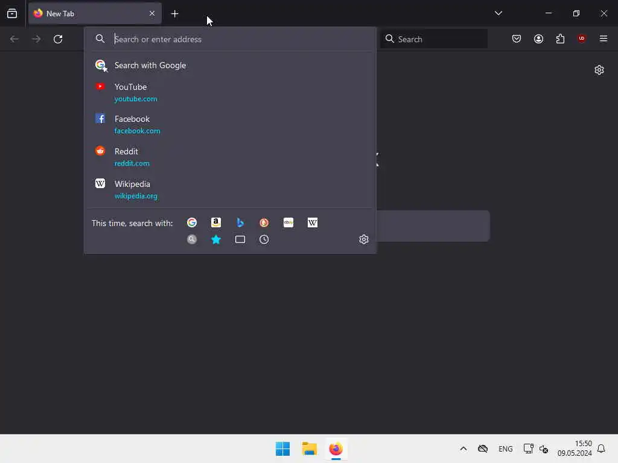Viewport: 618px width, 463px height.
Task: Close the New Tab tab
Action: 152,13
